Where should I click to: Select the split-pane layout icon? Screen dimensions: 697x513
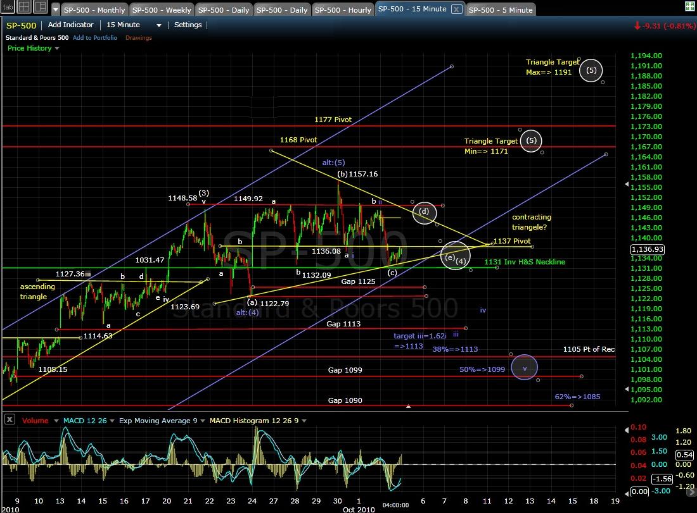point(40,7)
